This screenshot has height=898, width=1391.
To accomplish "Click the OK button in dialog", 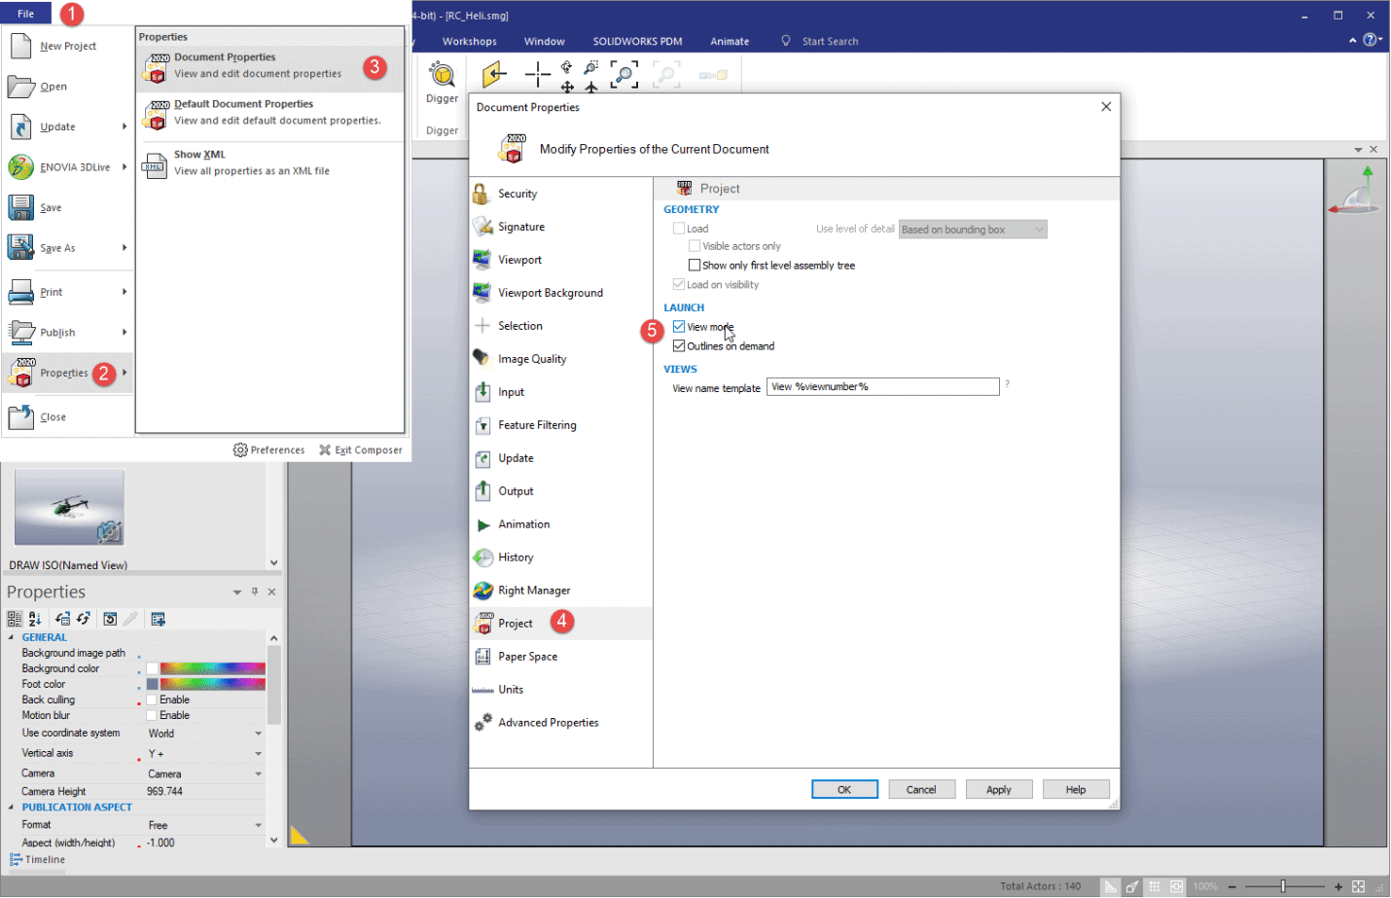I will coord(844,790).
